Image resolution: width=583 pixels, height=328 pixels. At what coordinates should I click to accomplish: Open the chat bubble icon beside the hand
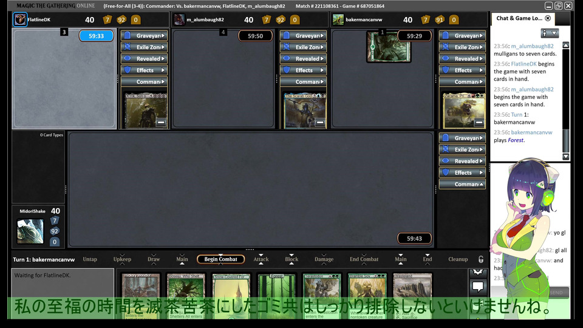478,286
